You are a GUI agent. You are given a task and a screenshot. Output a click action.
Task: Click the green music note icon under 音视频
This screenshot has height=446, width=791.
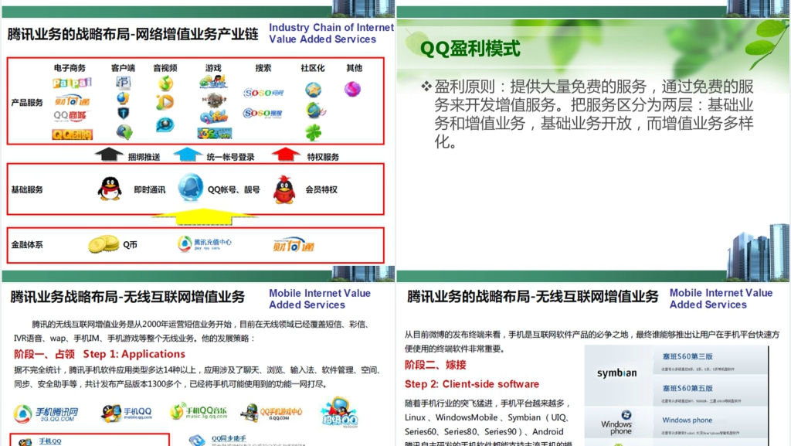pos(165,83)
